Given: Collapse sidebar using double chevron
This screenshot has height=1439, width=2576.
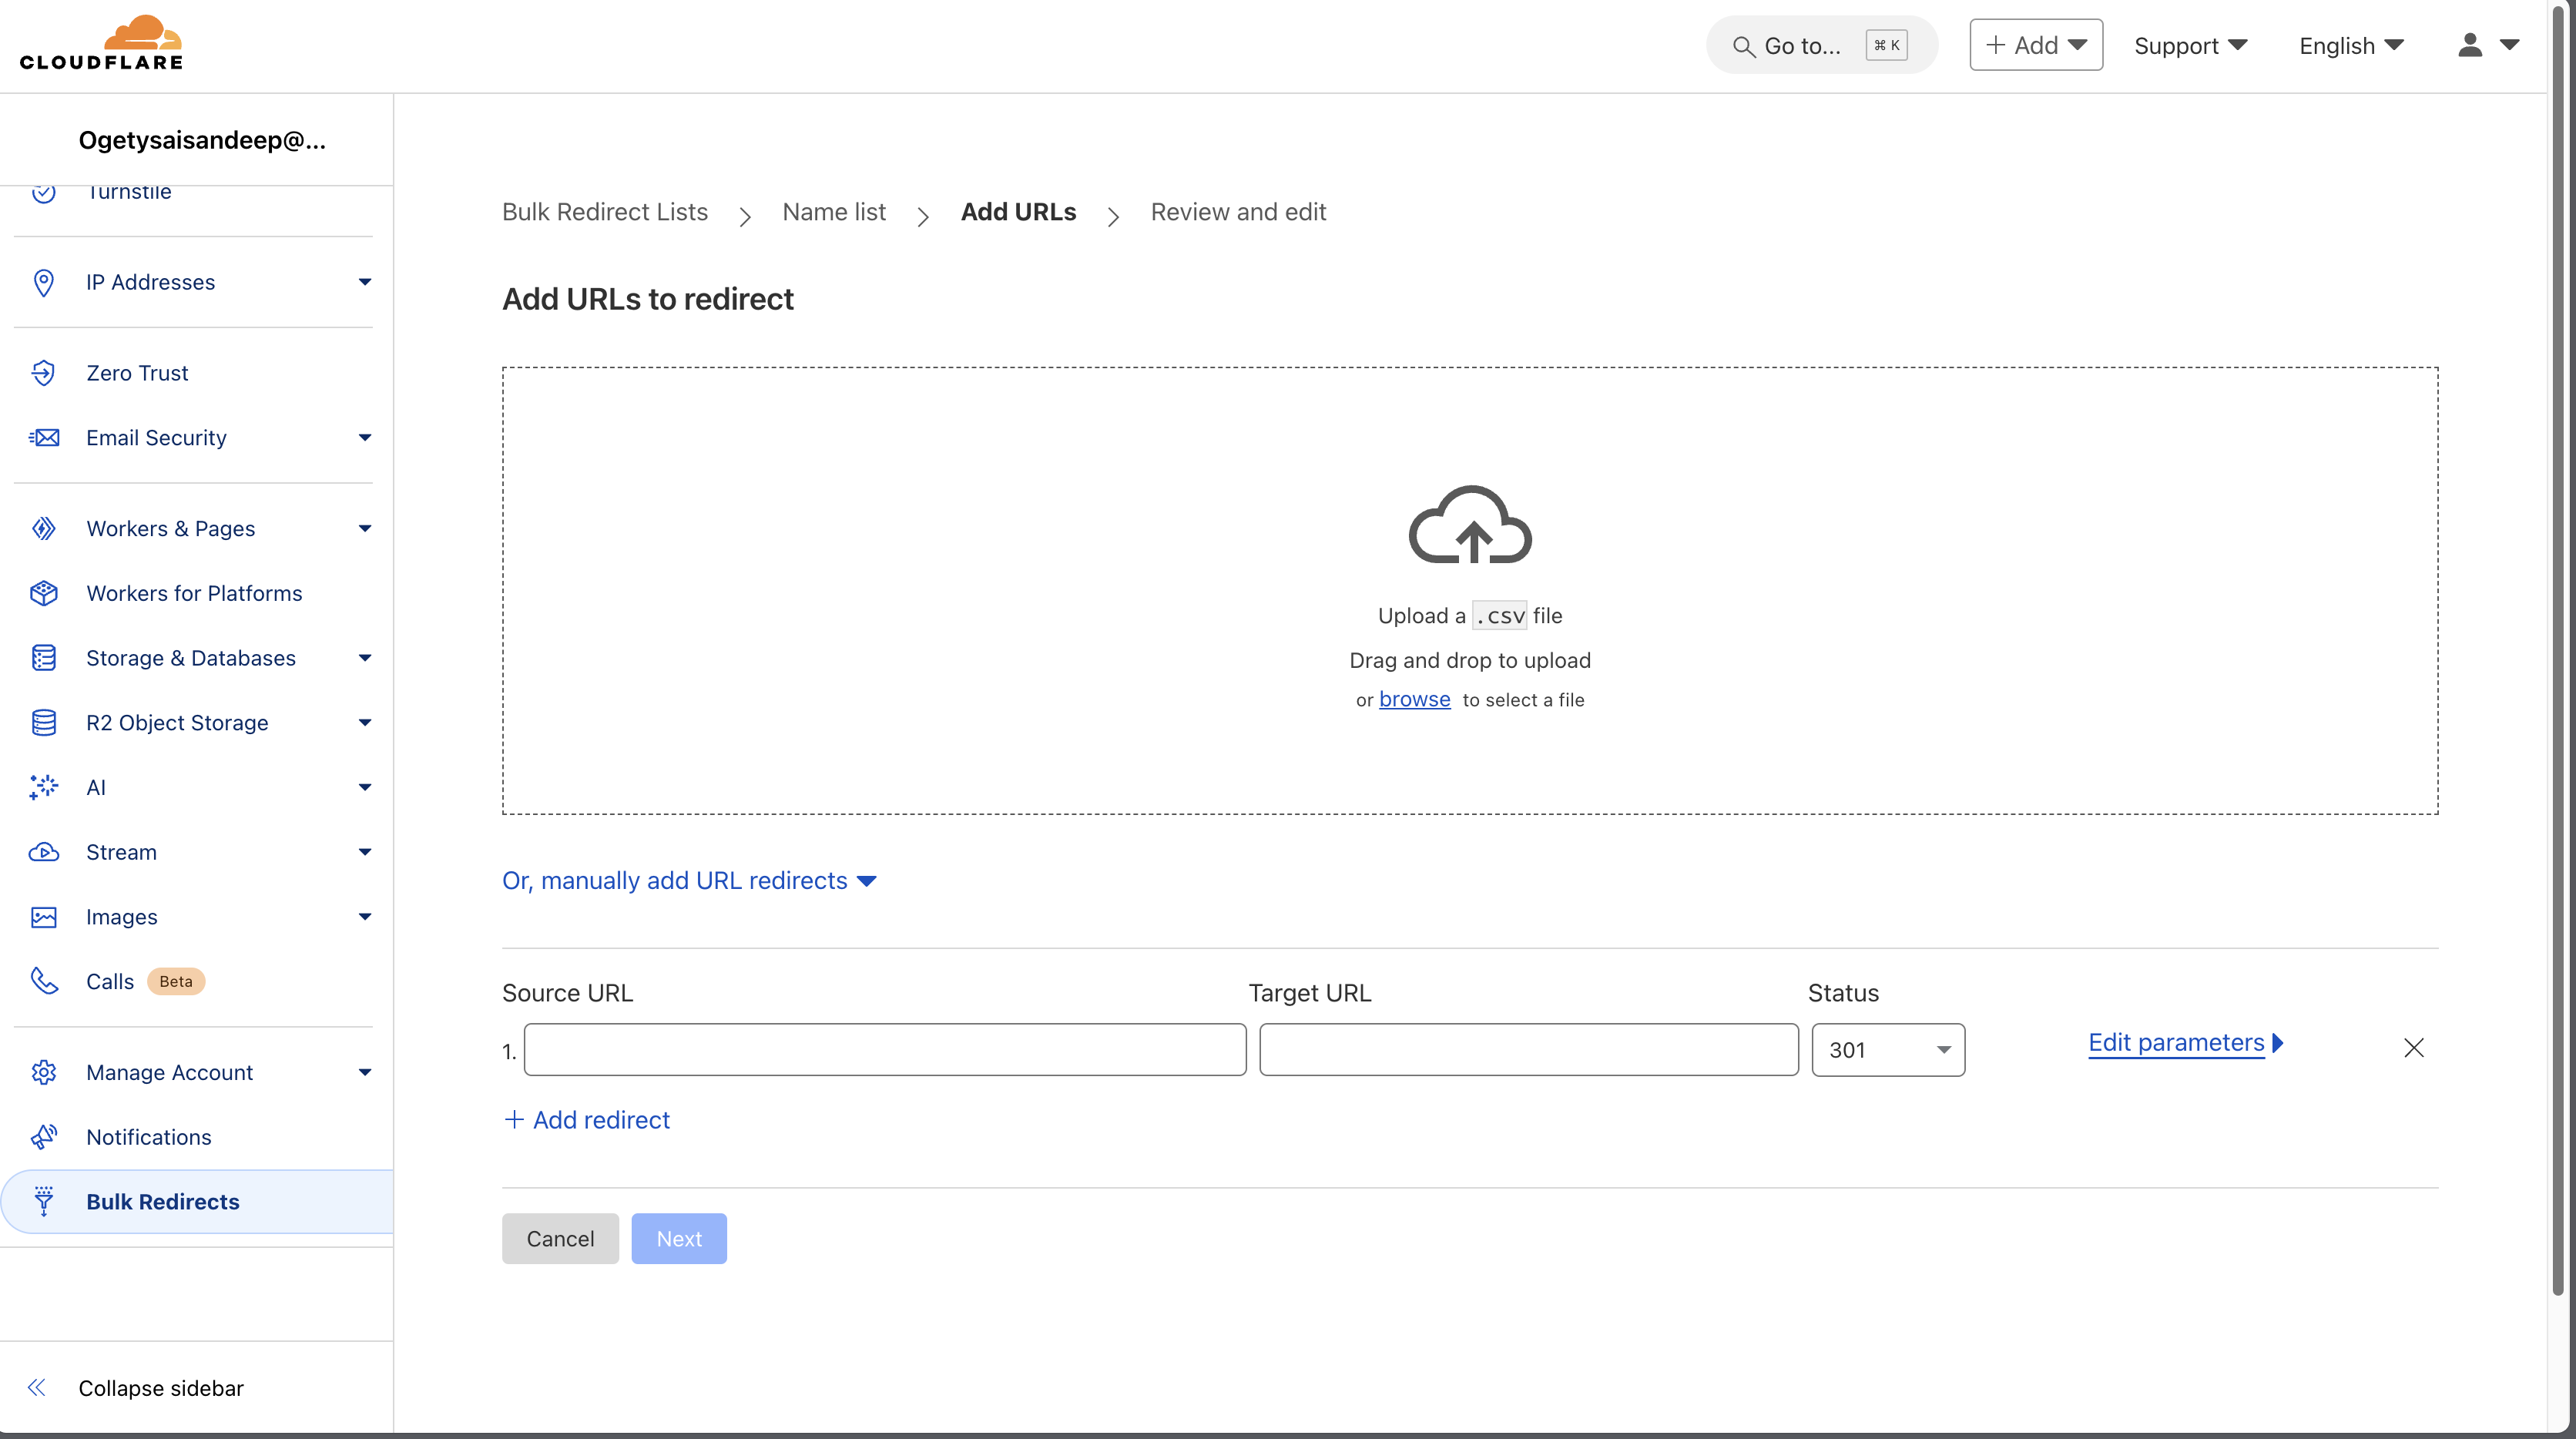Looking at the screenshot, I should 37,1387.
